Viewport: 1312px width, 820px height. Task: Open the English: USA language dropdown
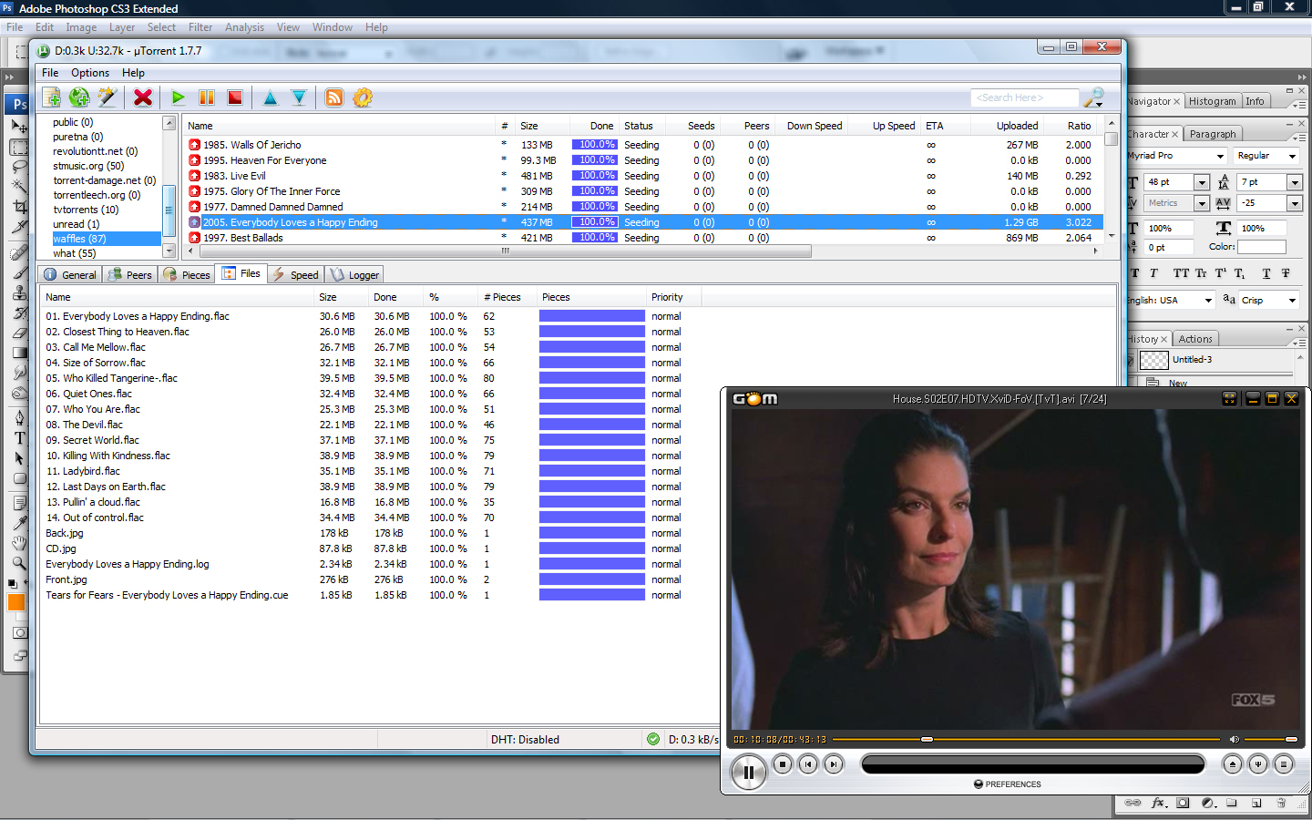tap(1208, 300)
